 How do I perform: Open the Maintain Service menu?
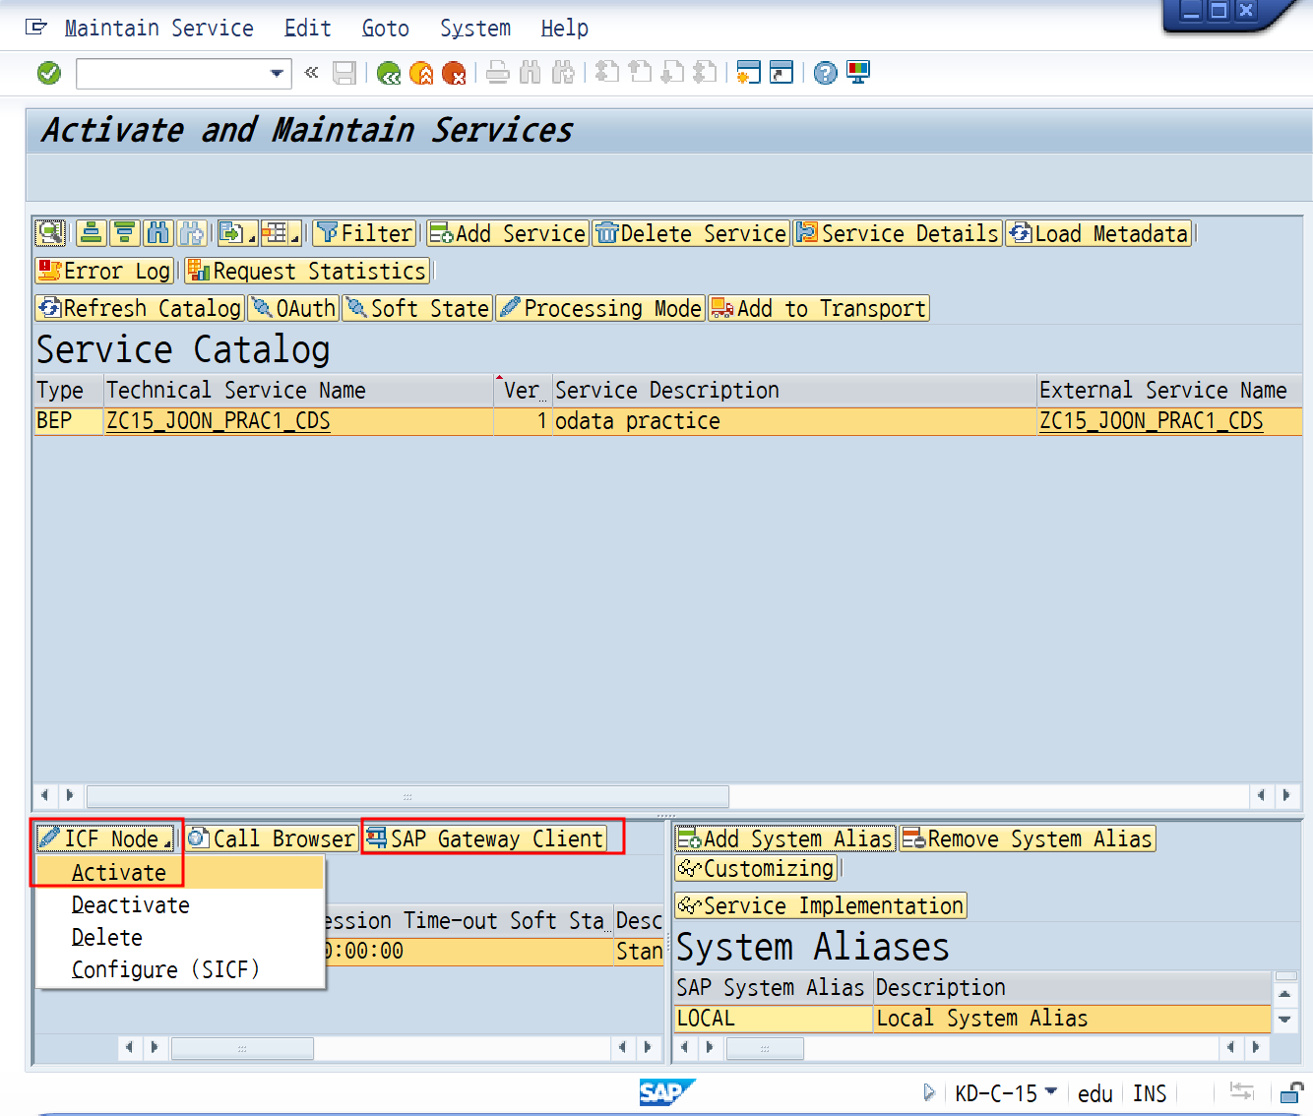(158, 29)
